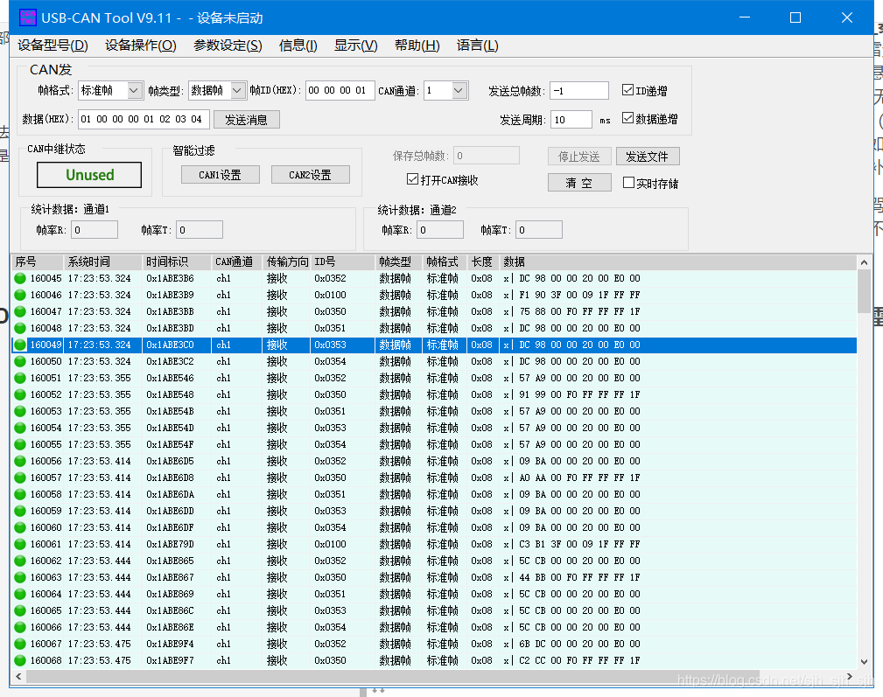Click the 发送文件 send file button
This screenshot has width=883, height=697.
pos(648,157)
